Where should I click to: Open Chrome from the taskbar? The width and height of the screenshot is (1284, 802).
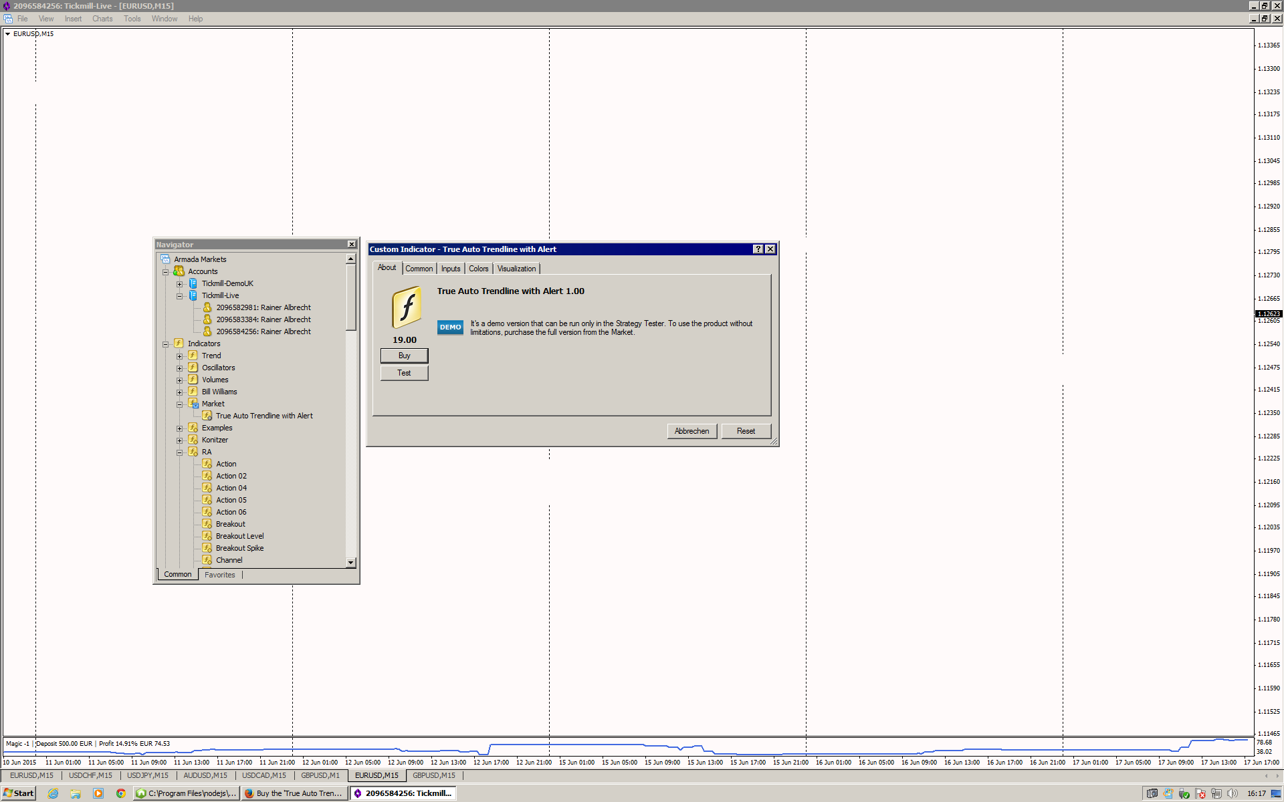120,793
